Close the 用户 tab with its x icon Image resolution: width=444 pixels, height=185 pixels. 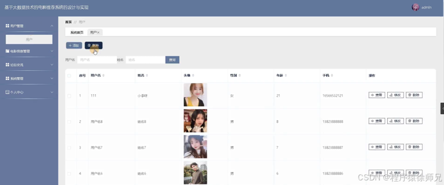98,33
